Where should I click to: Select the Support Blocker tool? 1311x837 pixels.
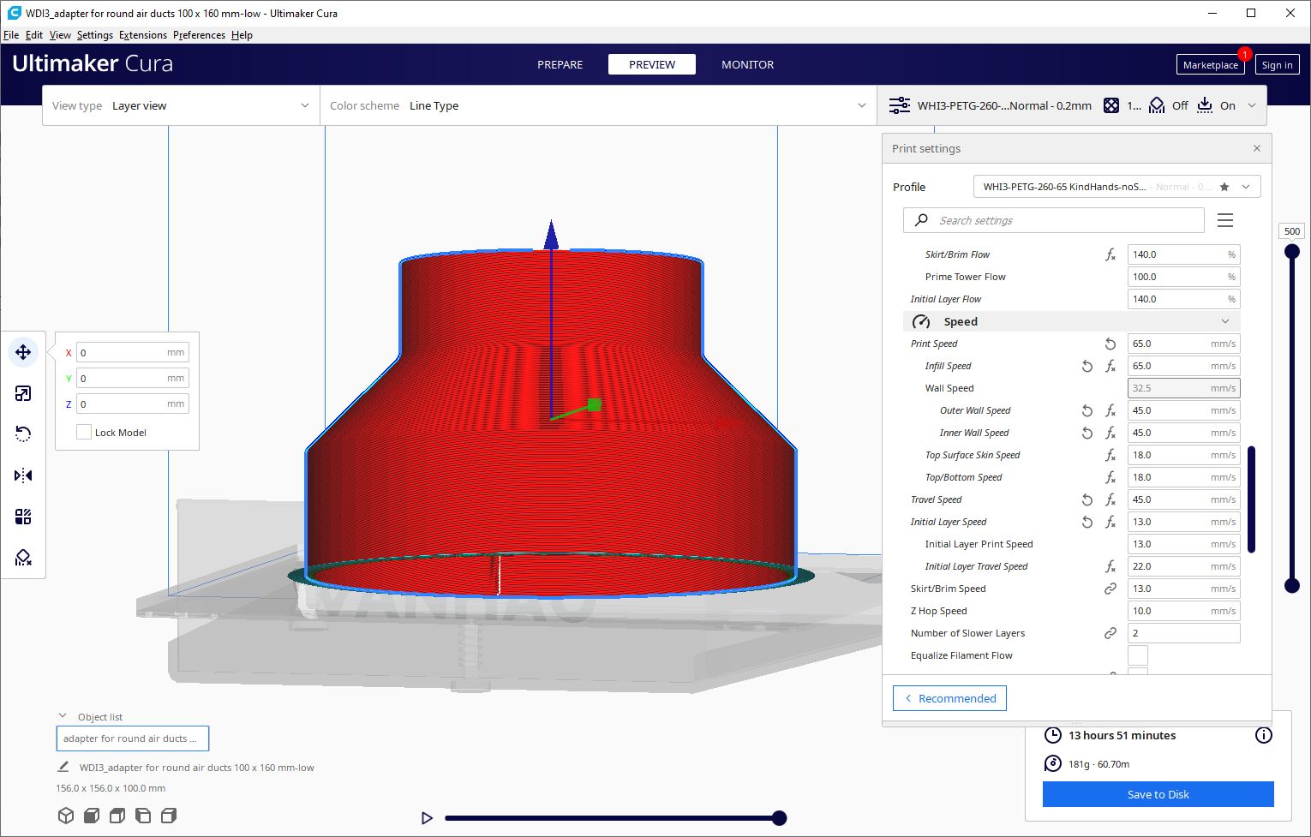23,558
